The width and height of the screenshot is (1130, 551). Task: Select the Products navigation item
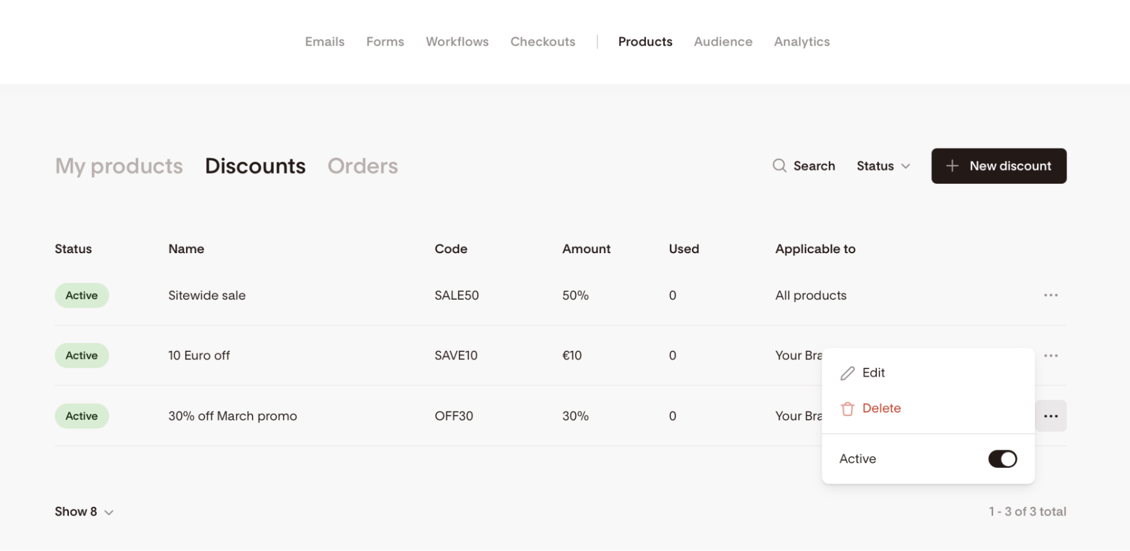coord(645,42)
